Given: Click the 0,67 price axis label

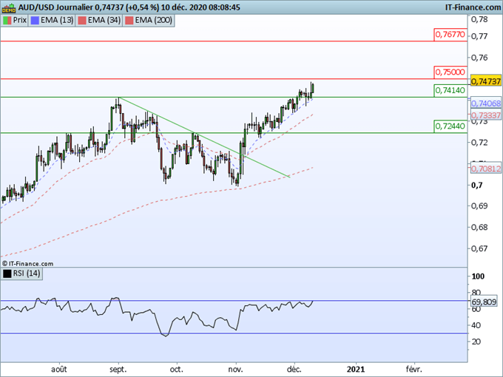Looking at the screenshot, I should point(479,248).
